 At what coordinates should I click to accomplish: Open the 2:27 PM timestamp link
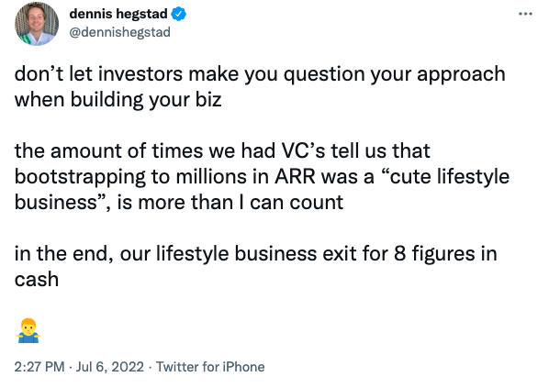point(39,367)
